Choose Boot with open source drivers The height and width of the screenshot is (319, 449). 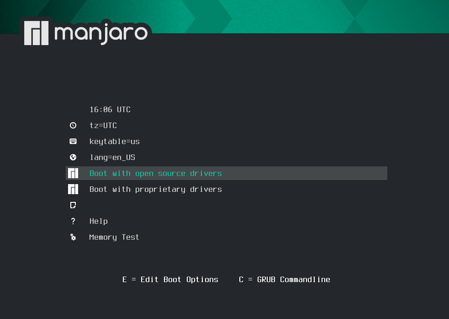point(226,173)
